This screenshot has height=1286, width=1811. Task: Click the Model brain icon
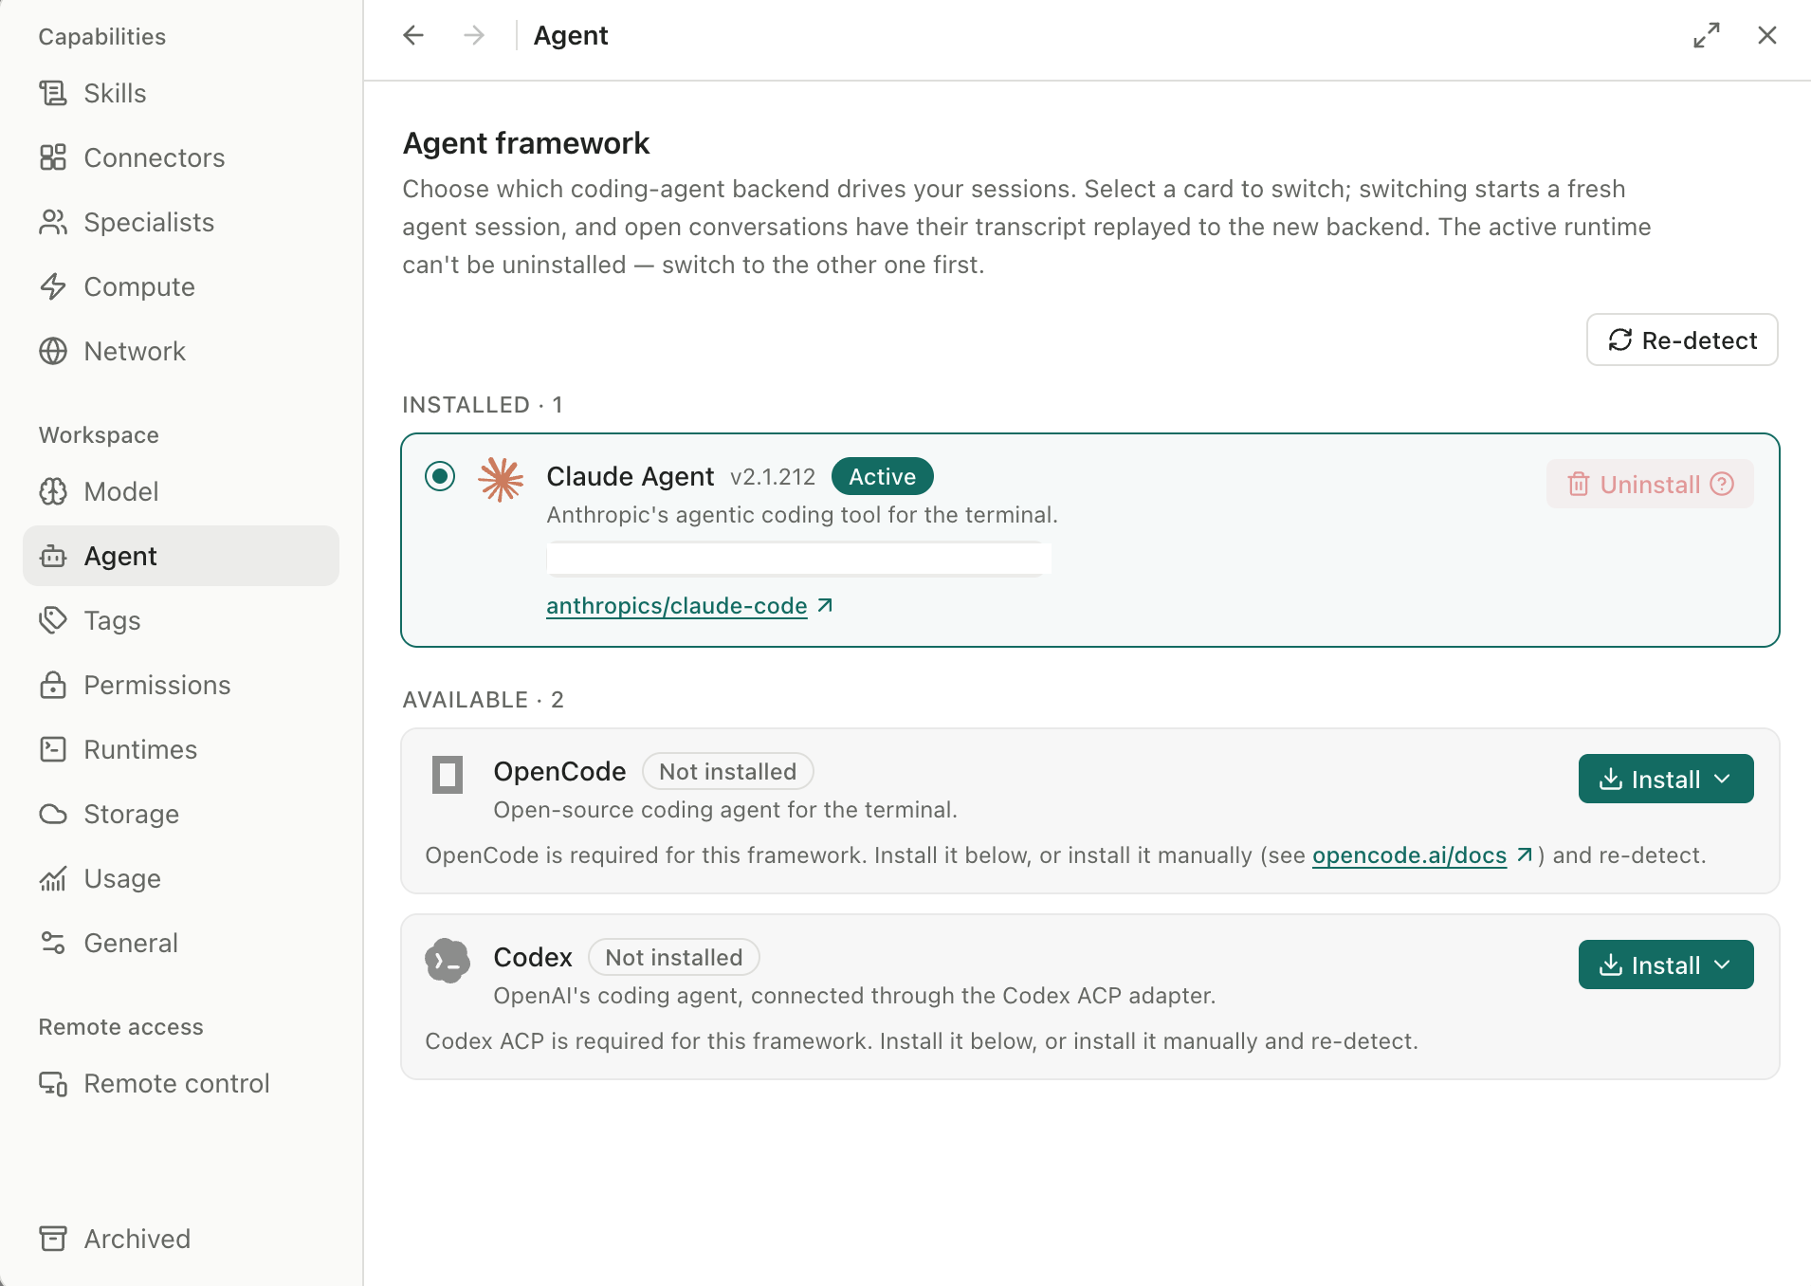tap(53, 491)
